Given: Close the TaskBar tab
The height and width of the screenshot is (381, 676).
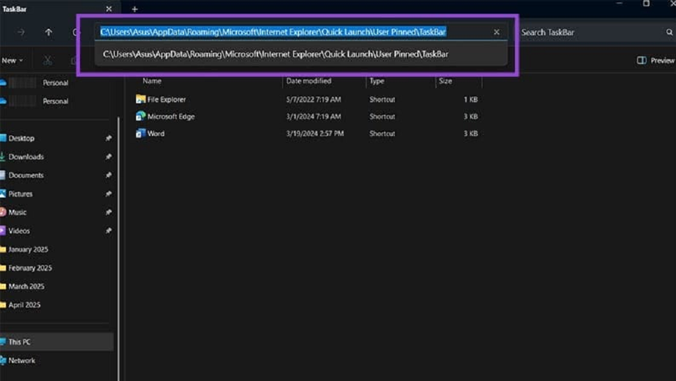Looking at the screenshot, I should coord(109,9).
